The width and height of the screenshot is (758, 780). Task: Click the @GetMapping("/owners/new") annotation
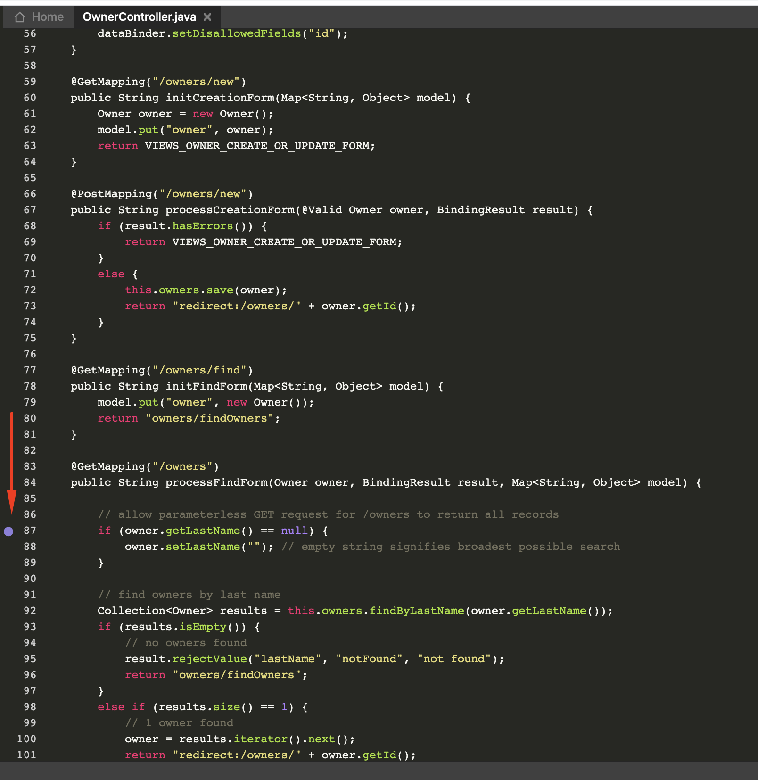click(x=158, y=82)
